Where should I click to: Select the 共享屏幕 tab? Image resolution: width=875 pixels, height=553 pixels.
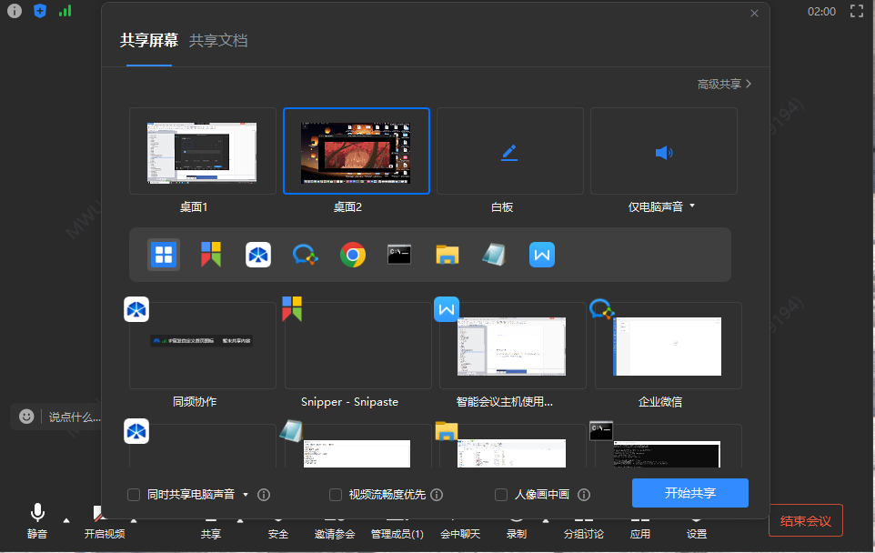coord(149,41)
